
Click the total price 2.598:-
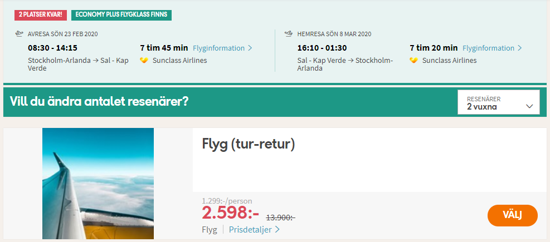pyautogui.click(x=231, y=212)
